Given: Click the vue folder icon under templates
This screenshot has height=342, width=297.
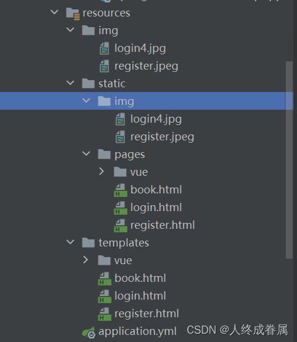Looking at the screenshot, I should (x=104, y=260).
